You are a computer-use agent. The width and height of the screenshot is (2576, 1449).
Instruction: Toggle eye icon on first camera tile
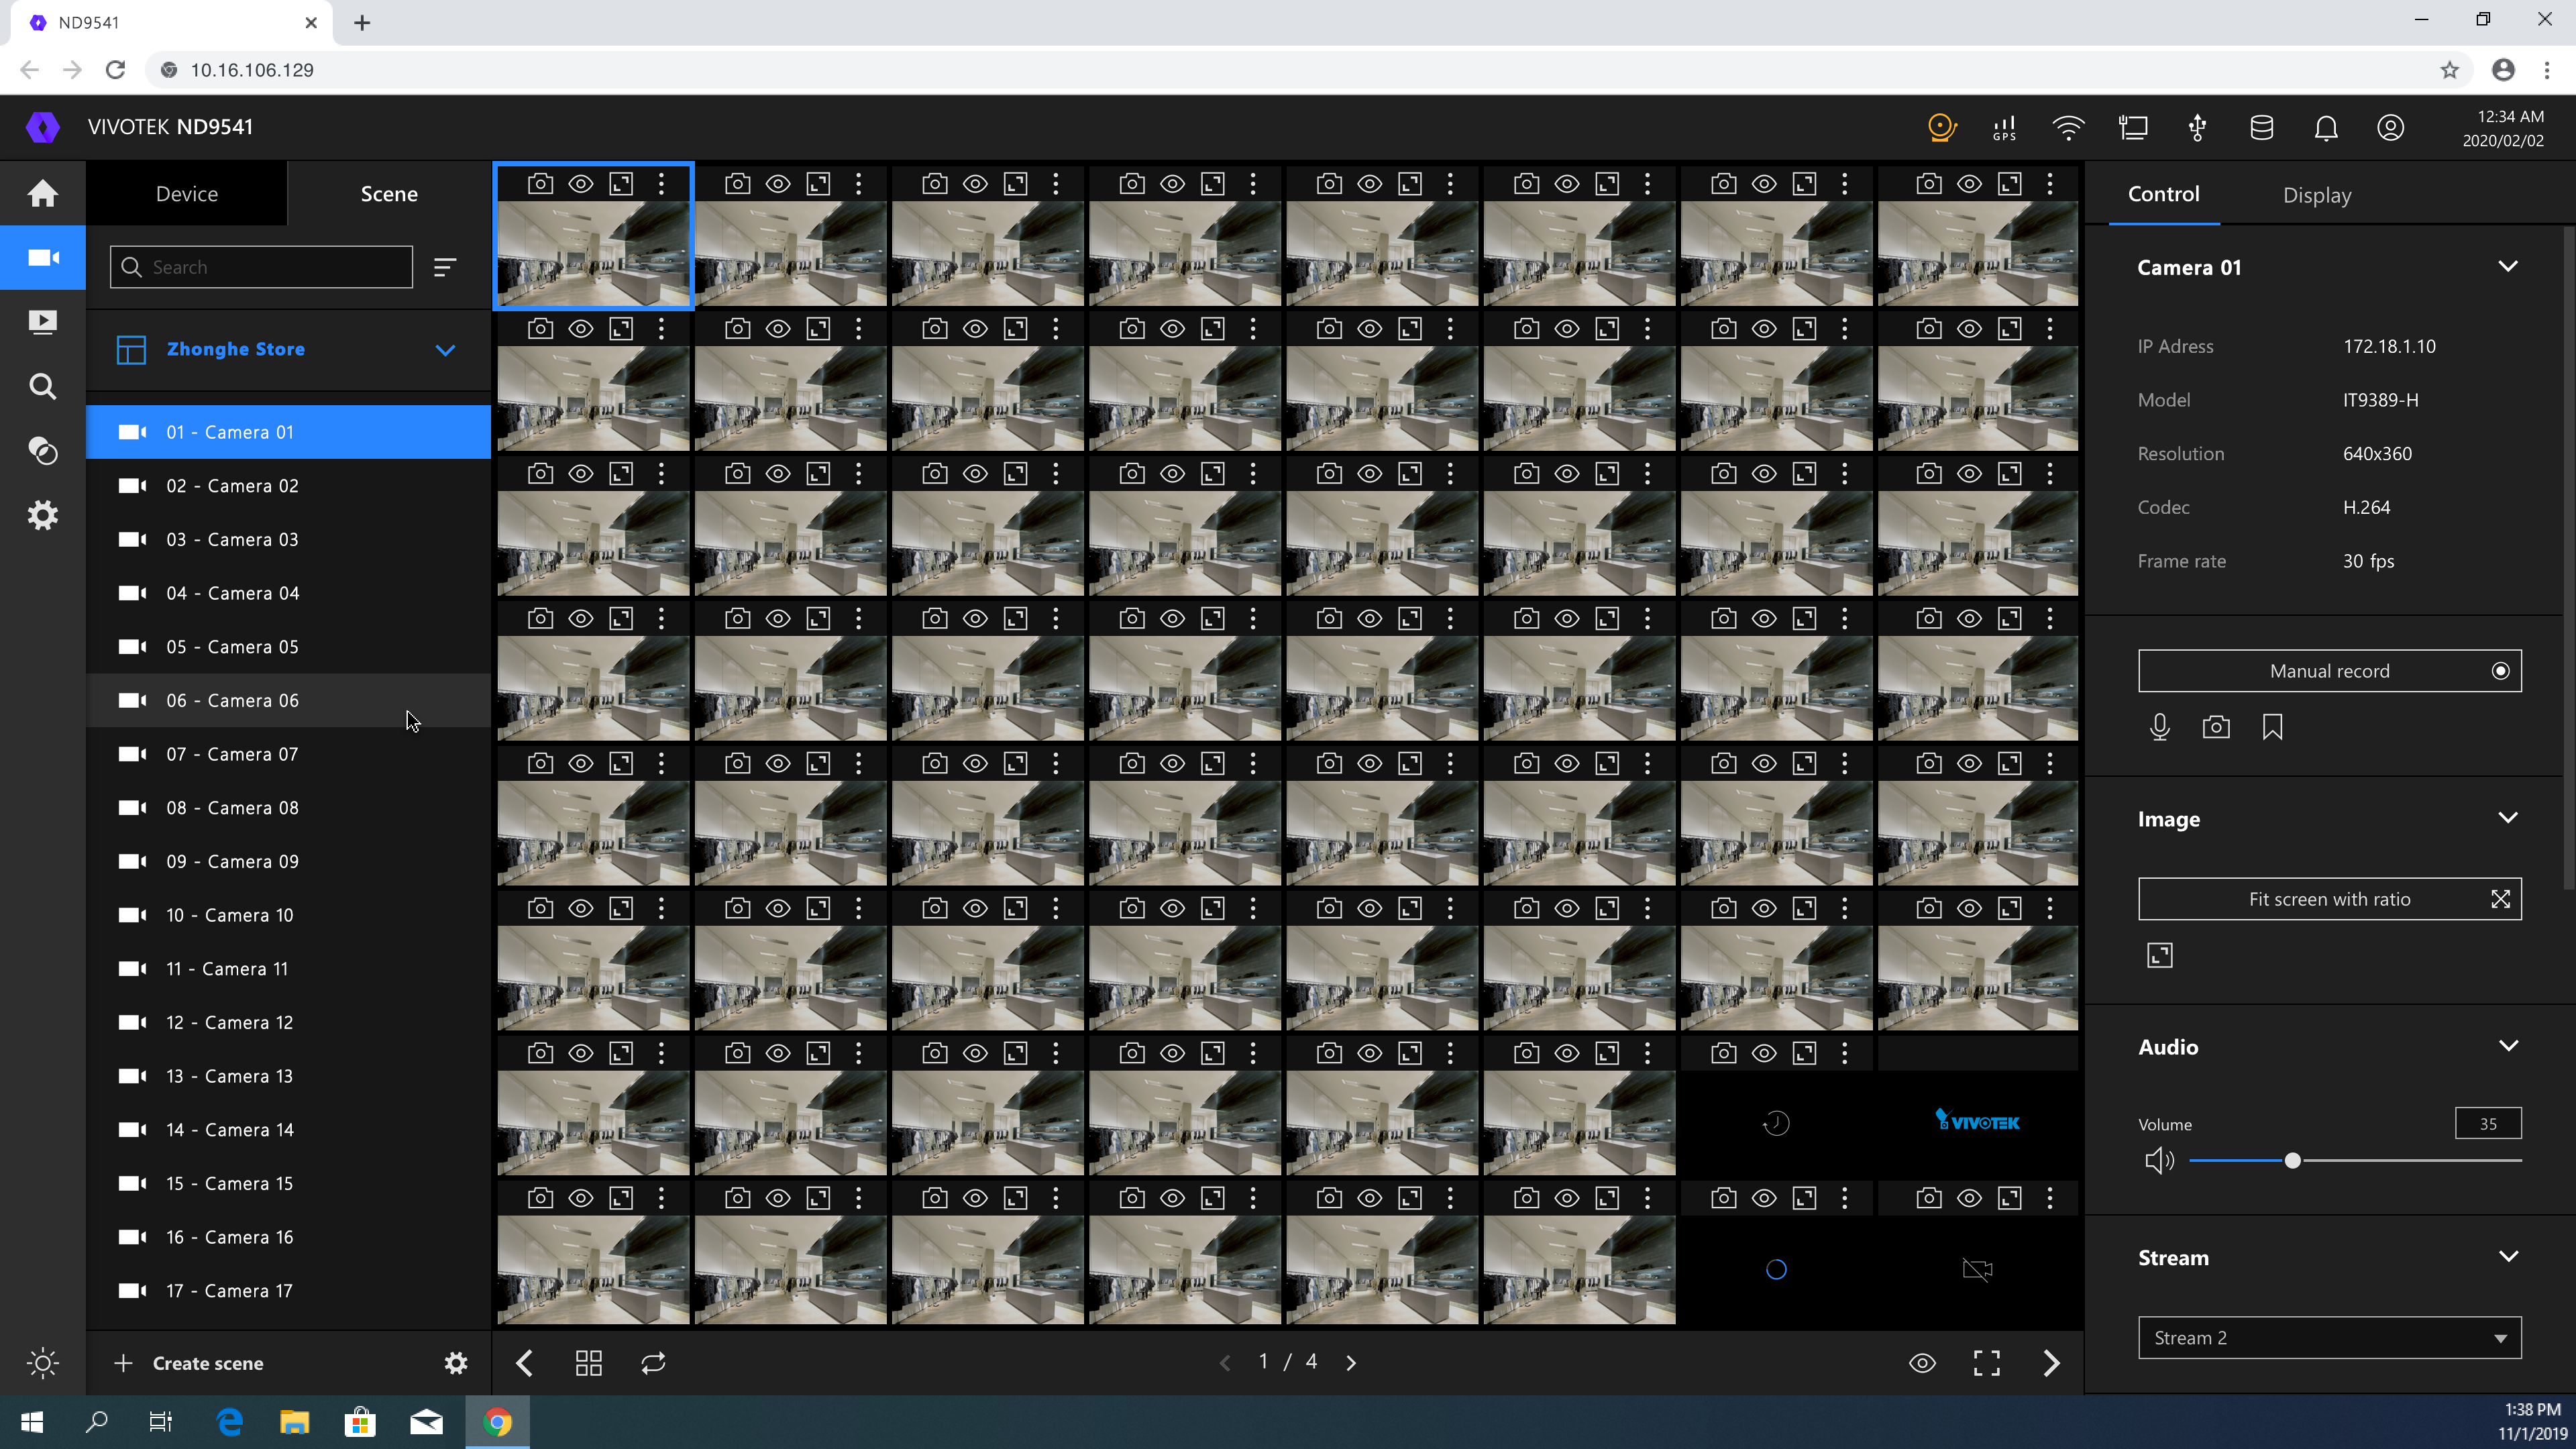[581, 184]
